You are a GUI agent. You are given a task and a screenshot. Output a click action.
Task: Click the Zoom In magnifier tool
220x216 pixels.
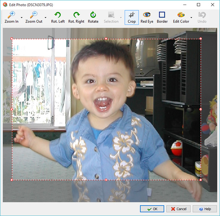point(11,17)
